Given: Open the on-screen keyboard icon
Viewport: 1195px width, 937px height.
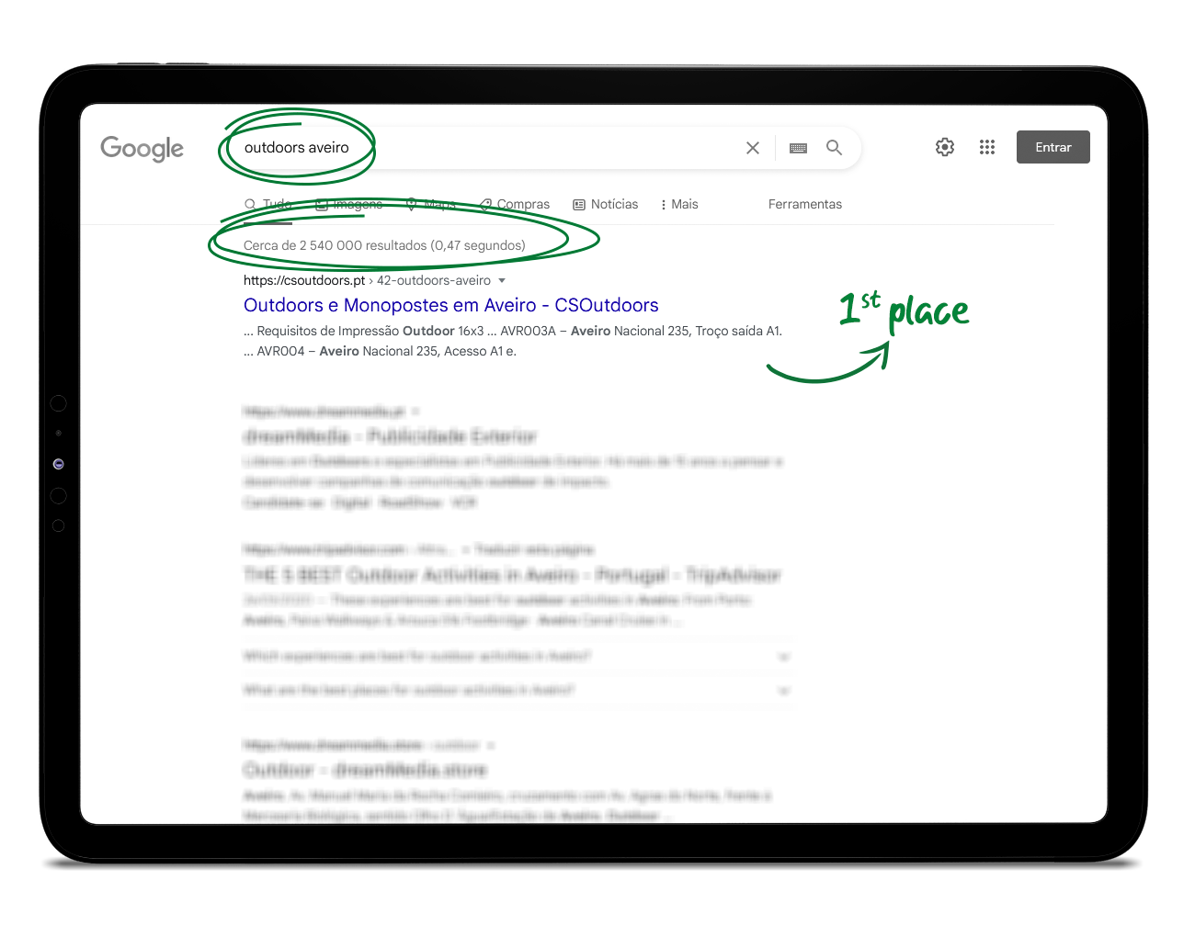Looking at the screenshot, I should click(798, 148).
